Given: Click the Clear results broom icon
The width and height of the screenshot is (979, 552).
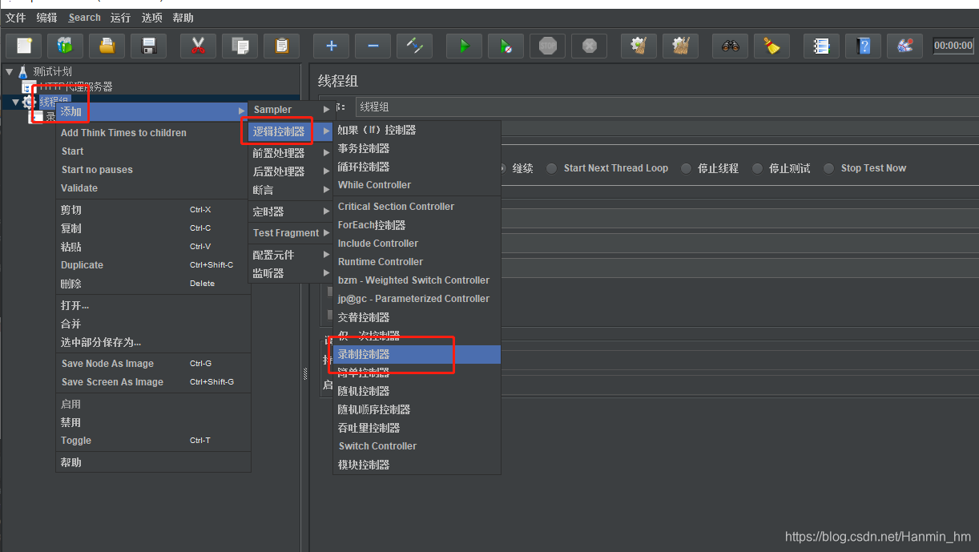Looking at the screenshot, I should coord(639,46).
